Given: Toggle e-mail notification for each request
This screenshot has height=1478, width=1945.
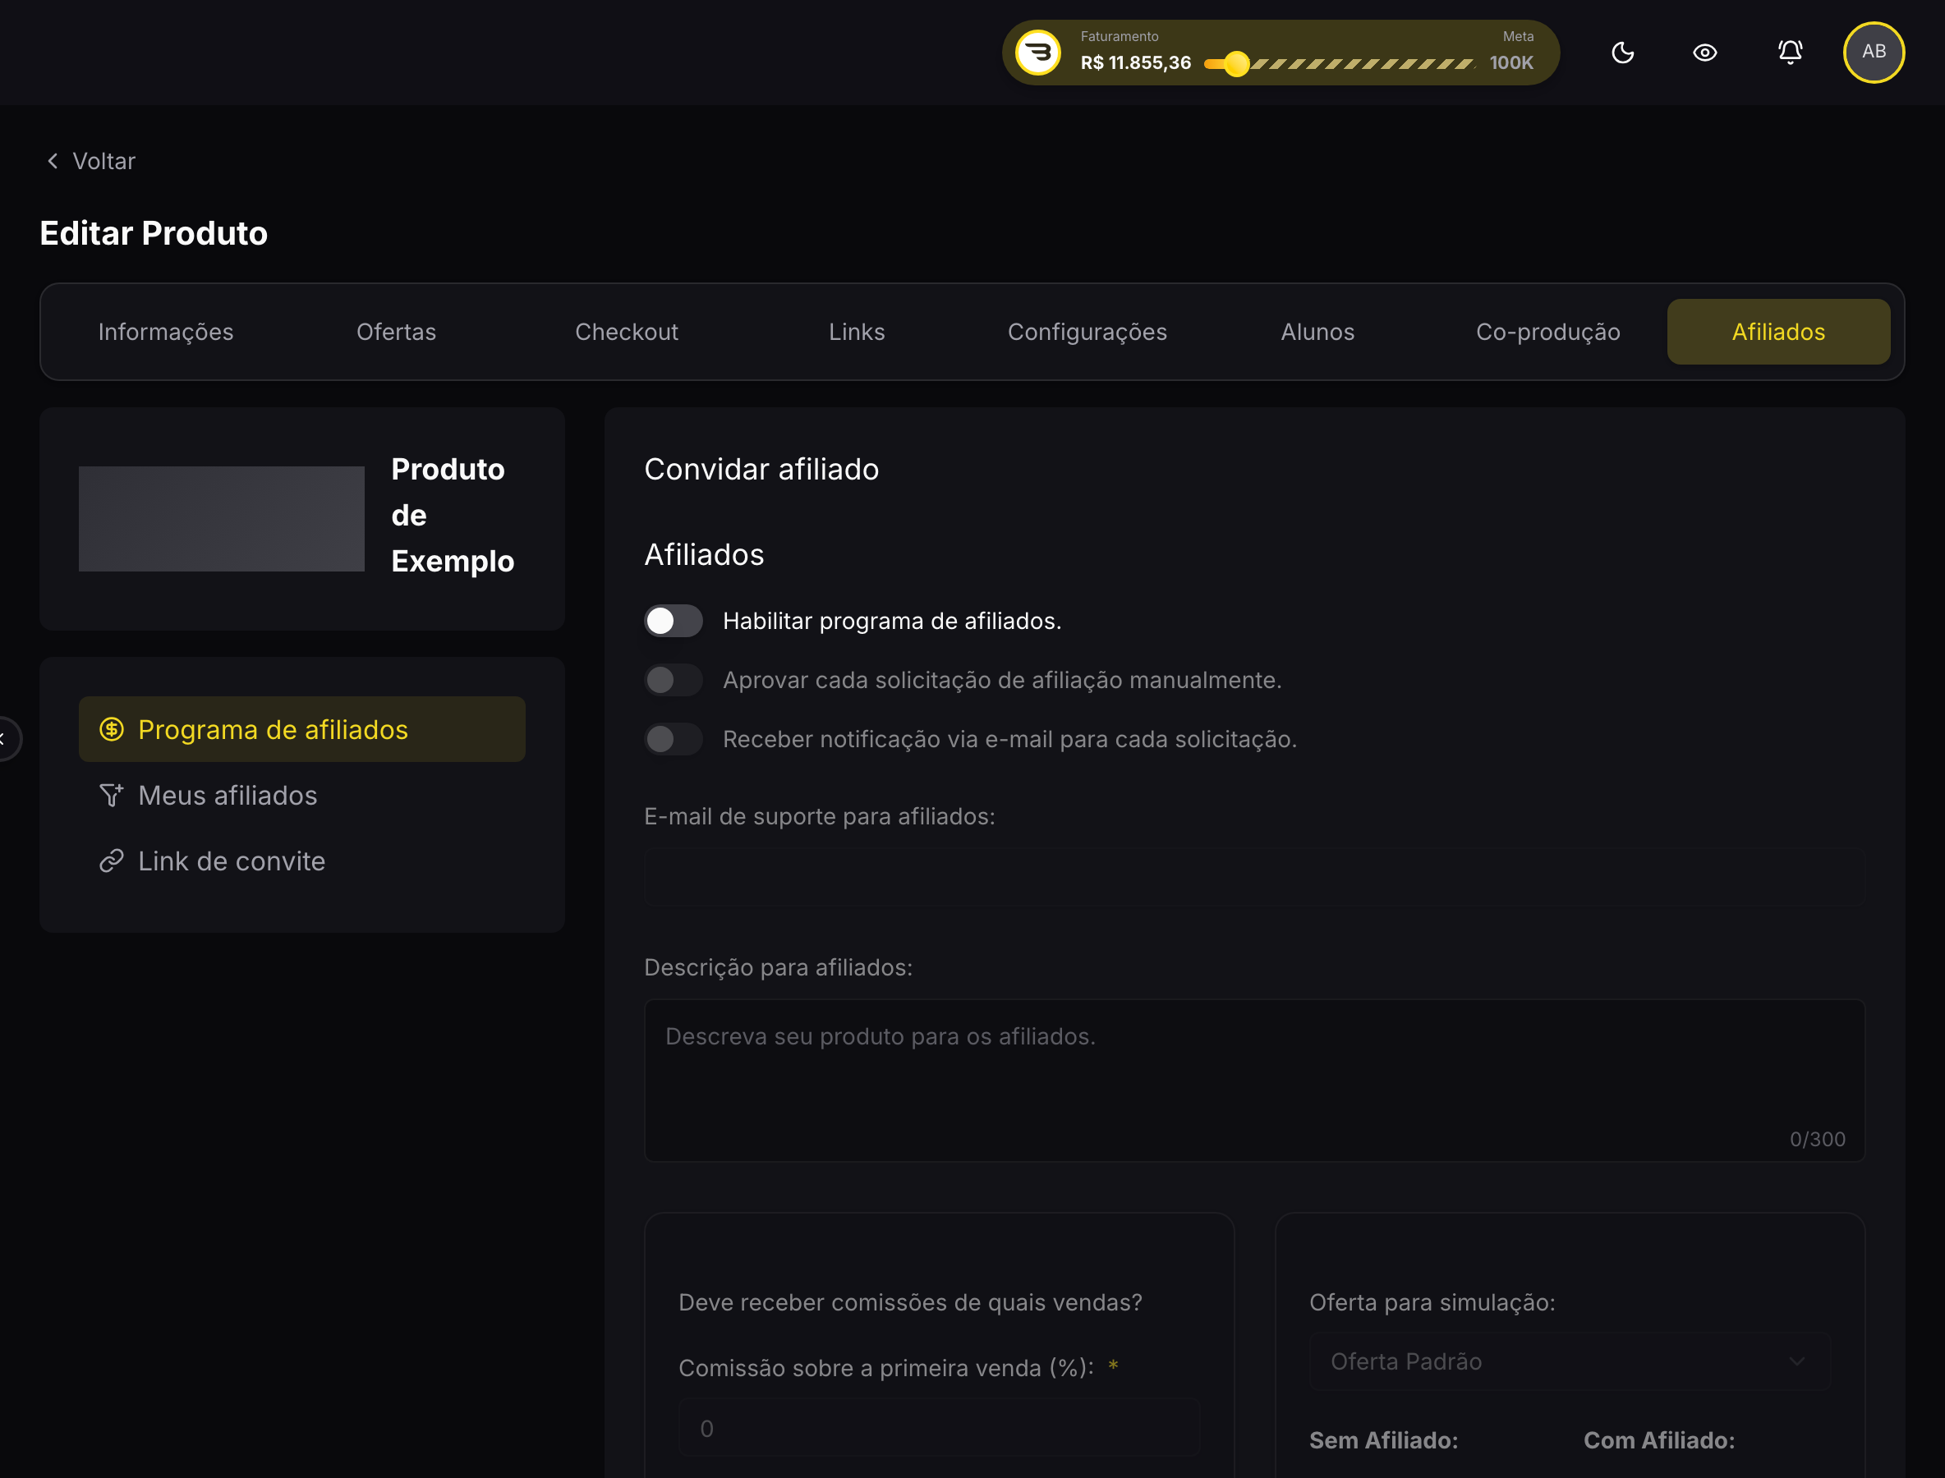Looking at the screenshot, I should 674,739.
